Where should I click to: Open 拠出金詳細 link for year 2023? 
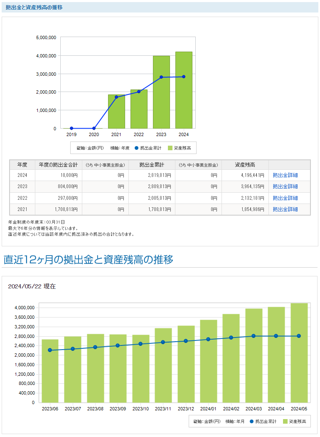pos(285,186)
